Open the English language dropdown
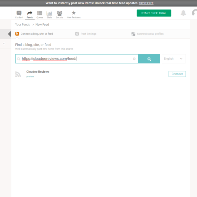The width and height of the screenshot is (197, 197). pyautogui.click(x=174, y=59)
